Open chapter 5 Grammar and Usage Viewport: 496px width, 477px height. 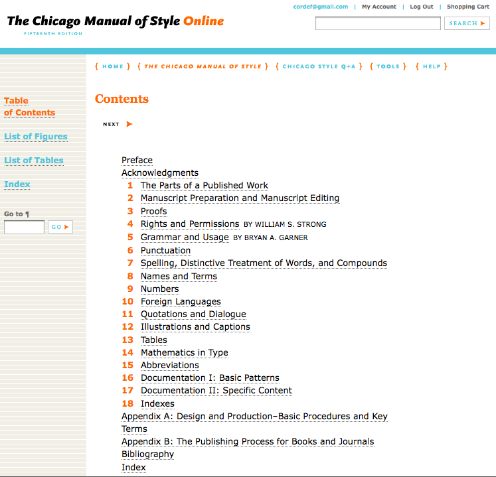pyautogui.click(x=185, y=238)
